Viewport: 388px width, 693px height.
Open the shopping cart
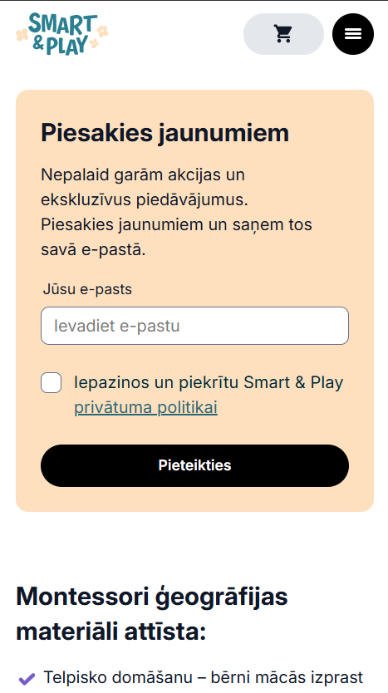click(283, 34)
